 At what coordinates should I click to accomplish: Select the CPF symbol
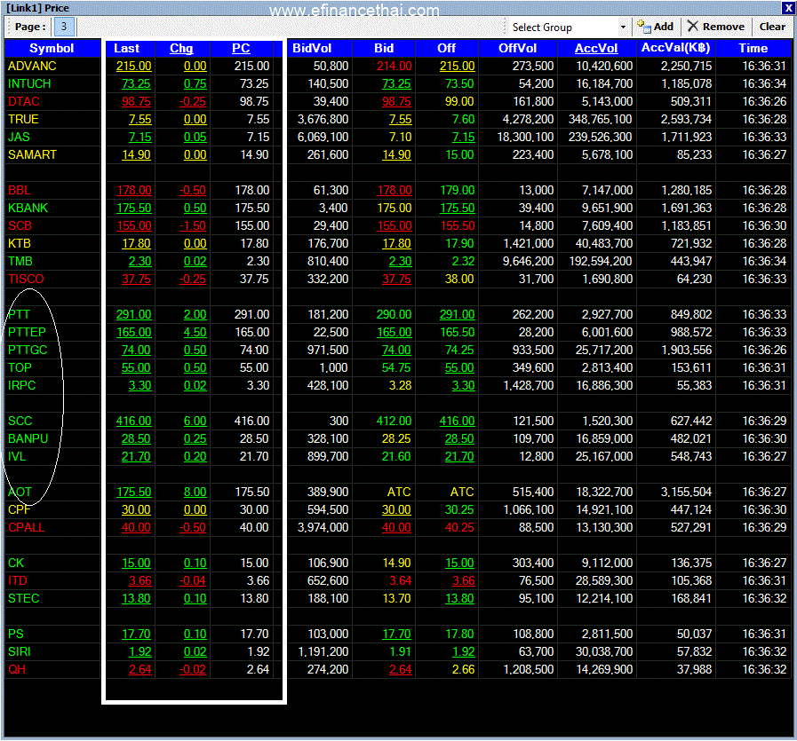[20, 510]
